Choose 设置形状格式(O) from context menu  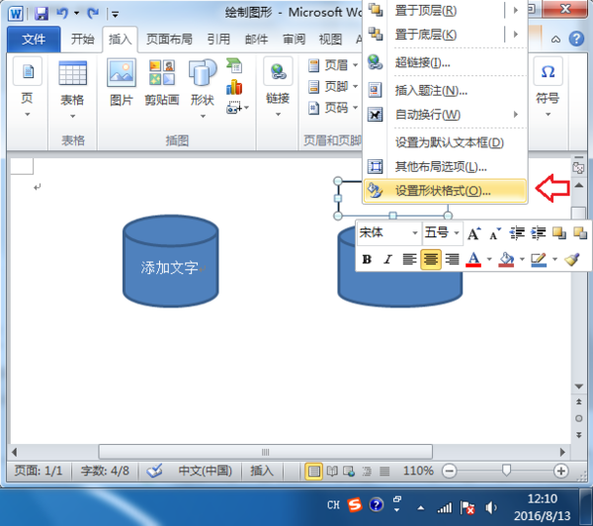point(445,191)
